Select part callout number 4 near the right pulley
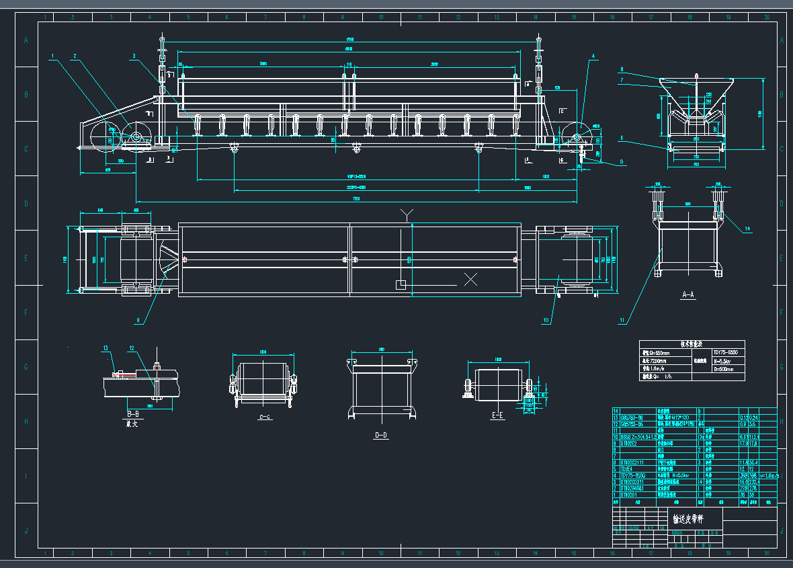 (593, 56)
